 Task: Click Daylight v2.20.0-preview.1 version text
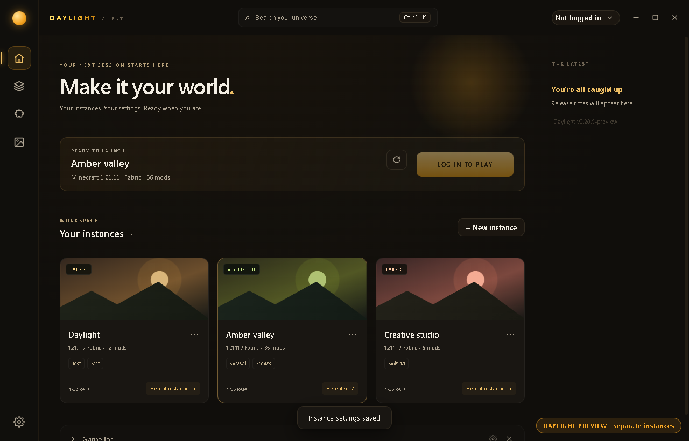587,122
